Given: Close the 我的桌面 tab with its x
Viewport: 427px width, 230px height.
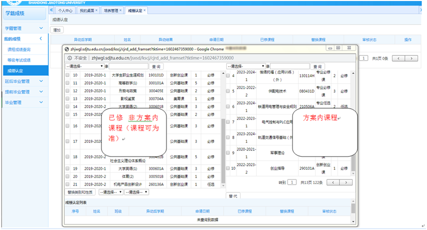Looking at the screenshot, I should [x=96, y=10].
